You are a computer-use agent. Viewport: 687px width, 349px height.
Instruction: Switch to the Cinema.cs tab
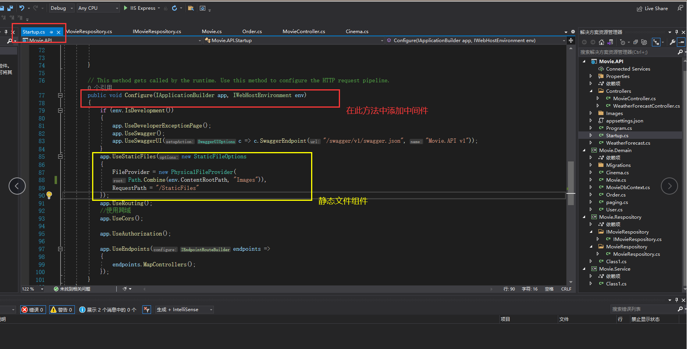357,32
